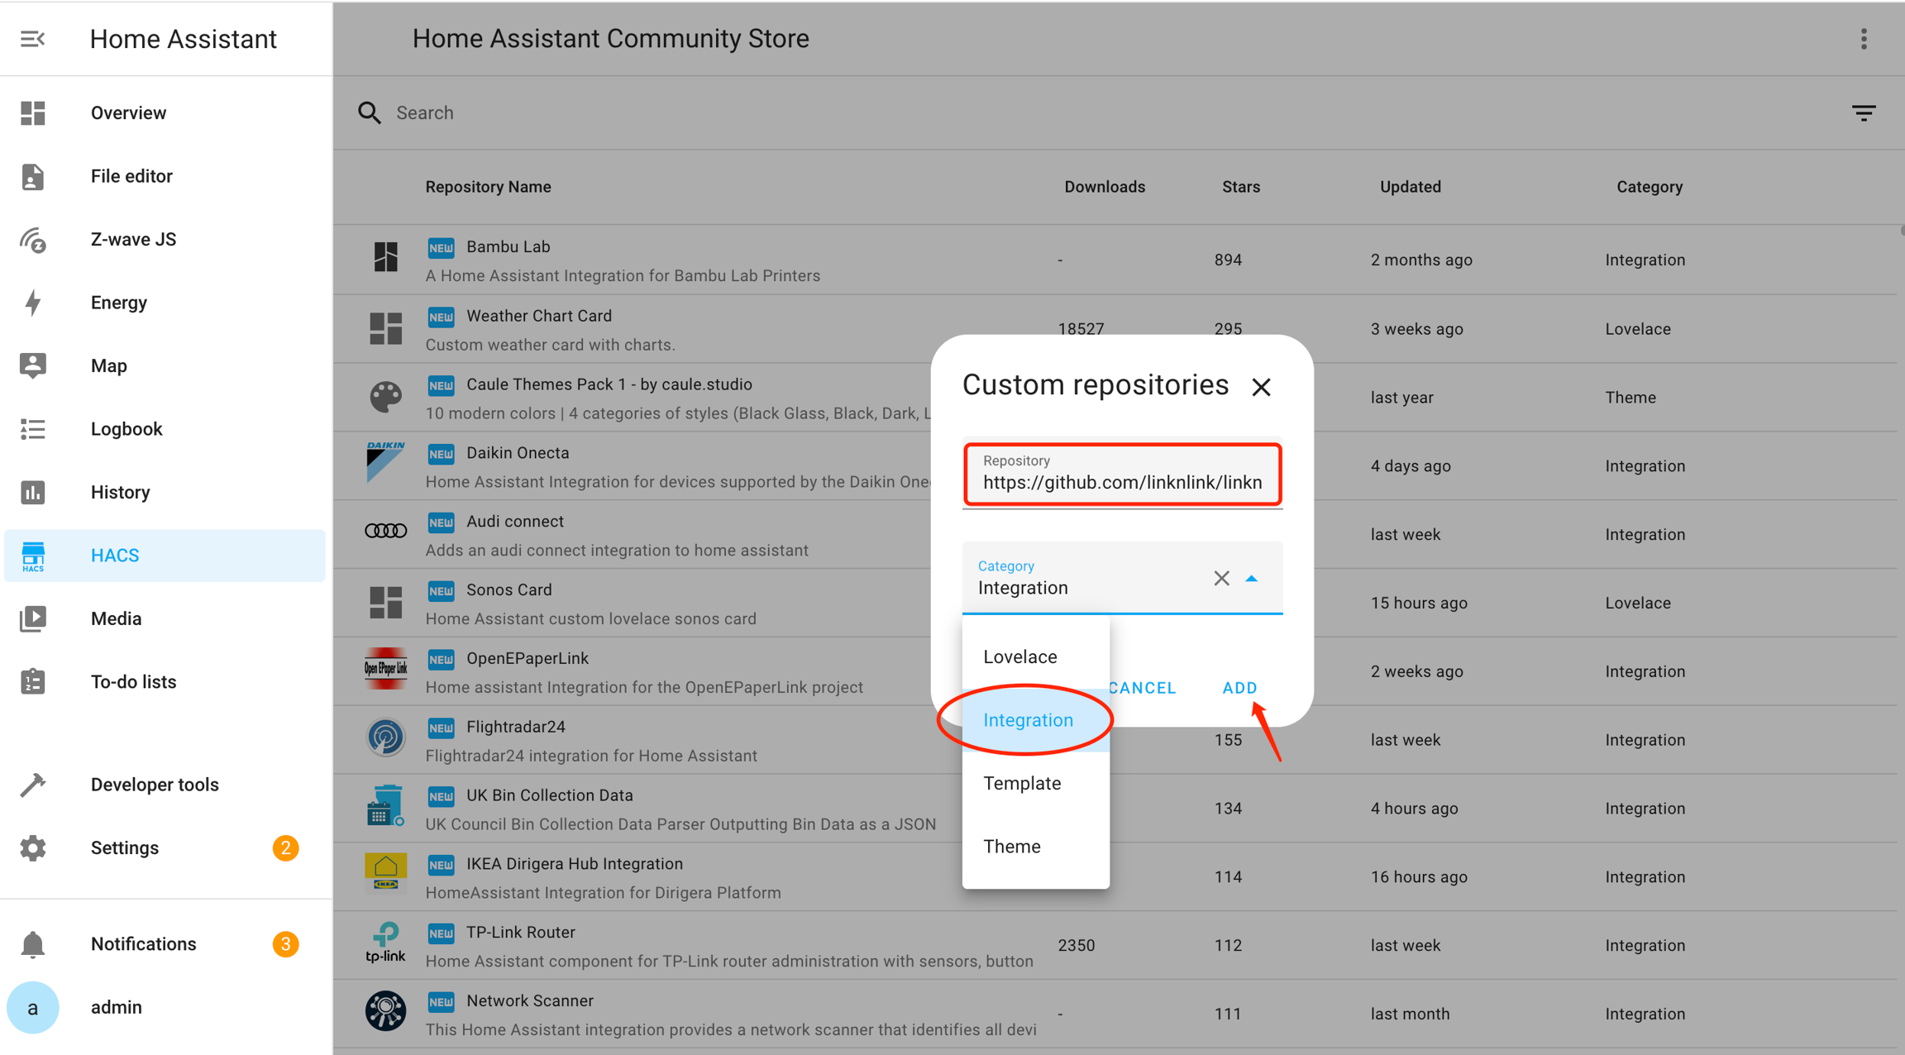Open the three-dot overflow menu
This screenshot has width=1905, height=1055.
[x=1864, y=39]
